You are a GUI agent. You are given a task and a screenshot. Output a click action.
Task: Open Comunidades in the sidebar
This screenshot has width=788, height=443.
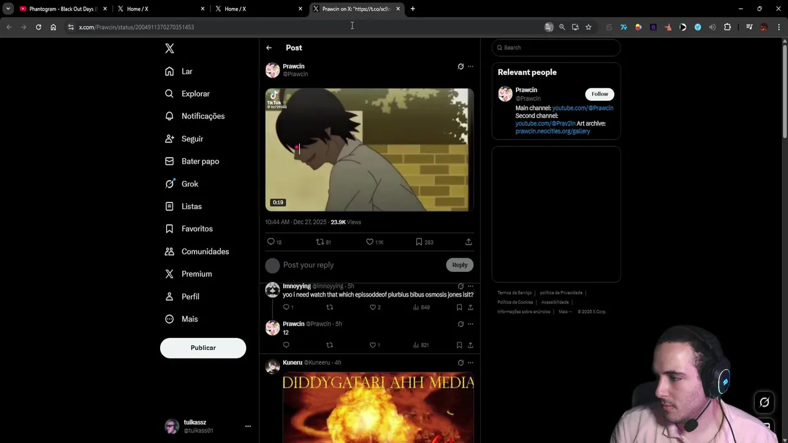click(196, 252)
